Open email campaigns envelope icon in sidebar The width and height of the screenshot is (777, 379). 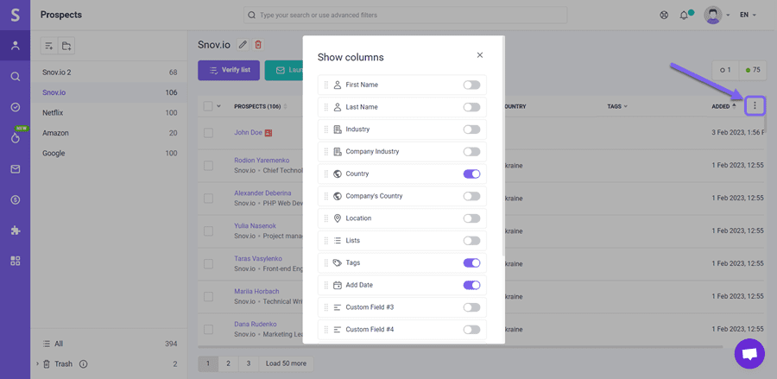tap(16, 169)
